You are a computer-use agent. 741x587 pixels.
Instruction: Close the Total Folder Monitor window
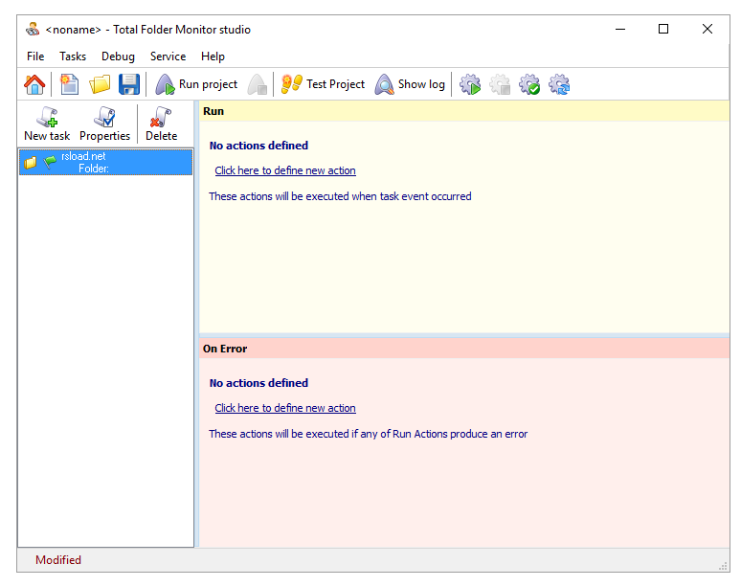707,30
